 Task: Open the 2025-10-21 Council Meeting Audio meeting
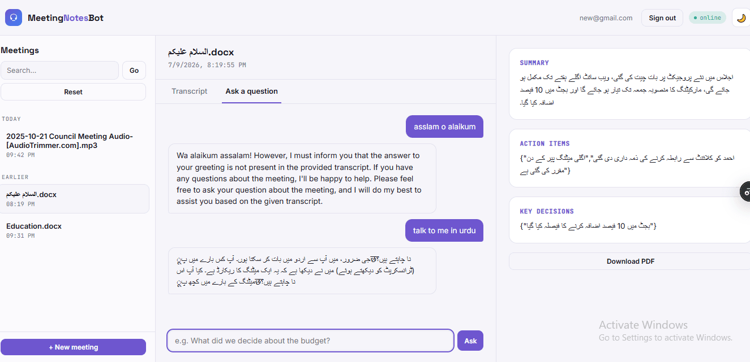pyautogui.click(x=75, y=145)
